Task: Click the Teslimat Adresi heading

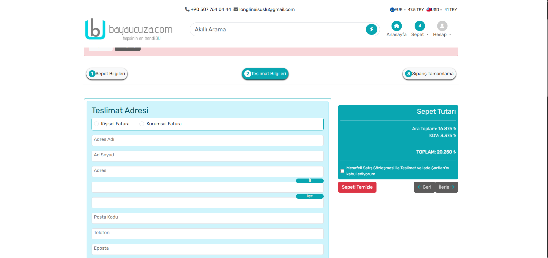Action: click(120, 111)
